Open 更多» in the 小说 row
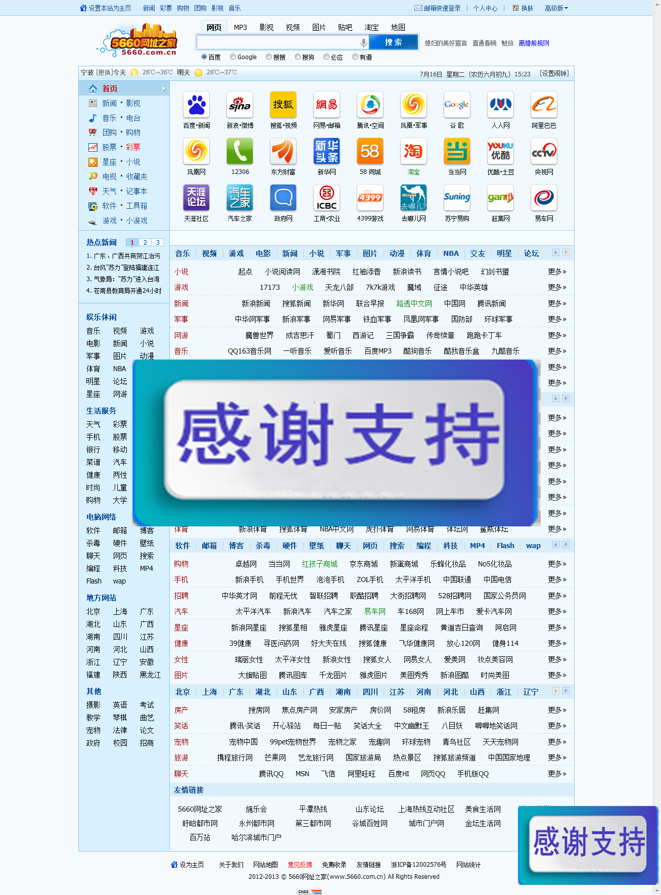This screenshot has height=895, width=661. point(557,272)
